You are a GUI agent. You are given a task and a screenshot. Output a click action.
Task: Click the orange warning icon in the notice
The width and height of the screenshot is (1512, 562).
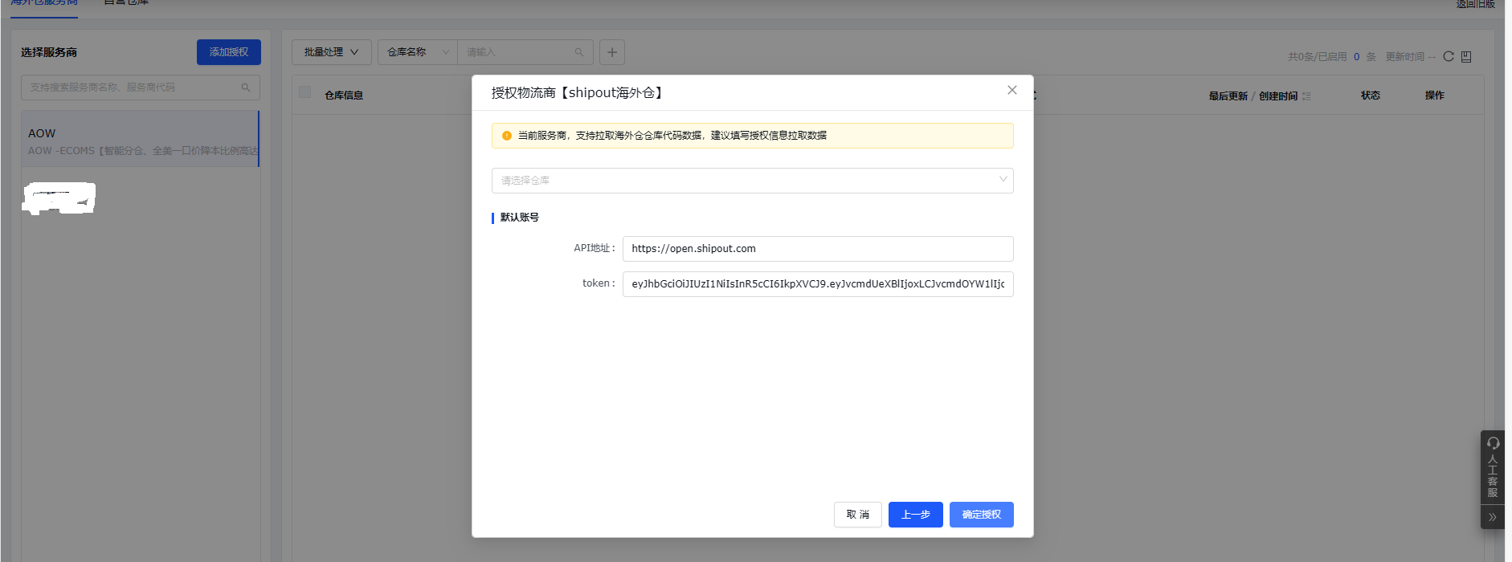(x=507, y=136)
